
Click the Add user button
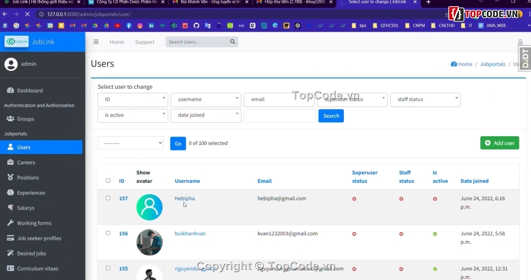[x=500, y=143]
